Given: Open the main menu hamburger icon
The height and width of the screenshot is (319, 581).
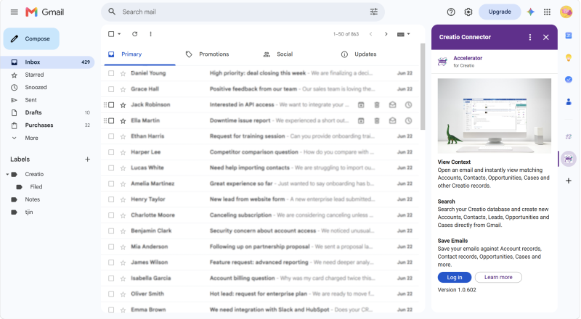Looking at the screenshot, I should (x=14, y=12).
